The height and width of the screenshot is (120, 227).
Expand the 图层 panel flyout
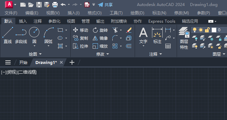(x=219, y=54)
